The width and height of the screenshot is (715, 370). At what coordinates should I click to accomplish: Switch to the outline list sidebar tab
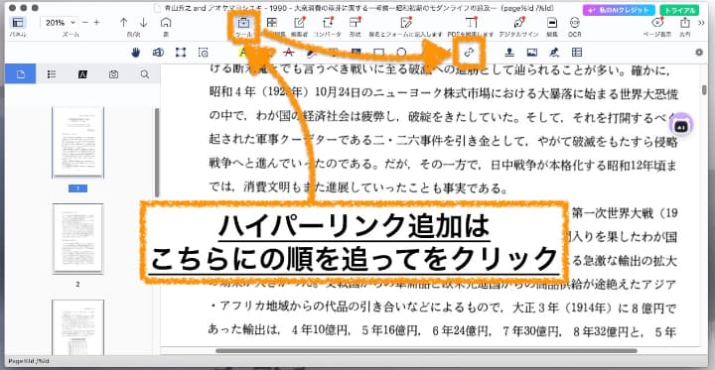point(52,73)
